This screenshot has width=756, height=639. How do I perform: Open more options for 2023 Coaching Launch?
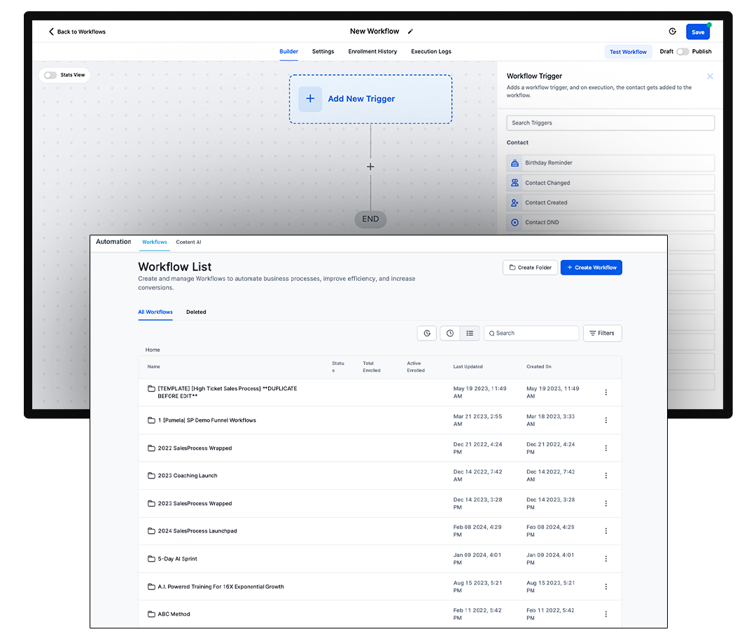pos(606,475)
